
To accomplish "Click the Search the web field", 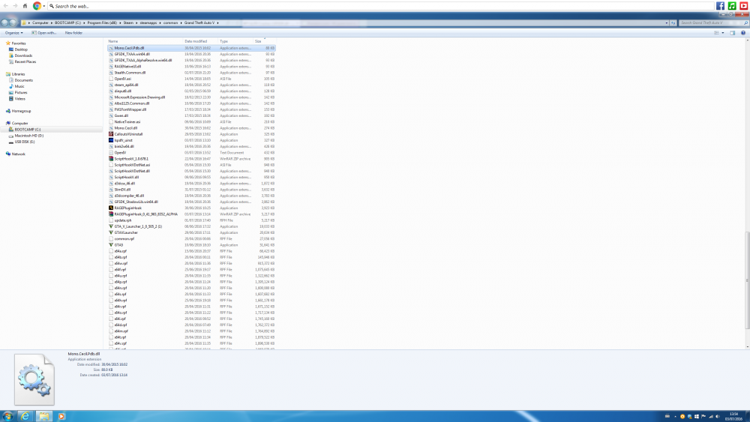I will pos(381,6).
